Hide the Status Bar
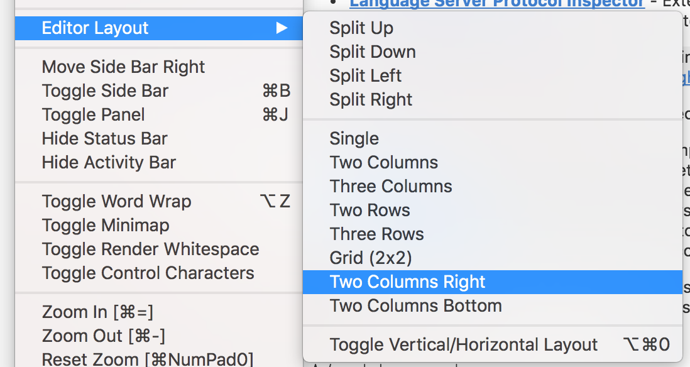 104,138
